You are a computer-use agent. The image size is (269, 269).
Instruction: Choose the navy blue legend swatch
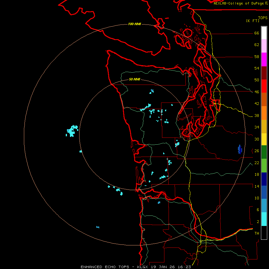point(264,179)
